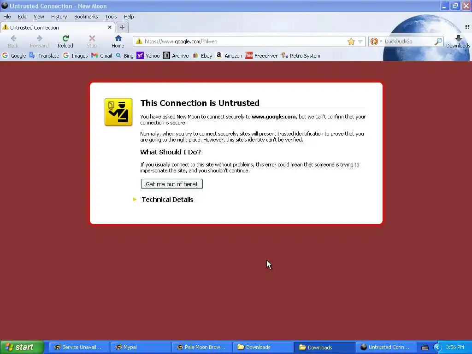
Task: Open the Translate bookmark
Action: [44, 56]
